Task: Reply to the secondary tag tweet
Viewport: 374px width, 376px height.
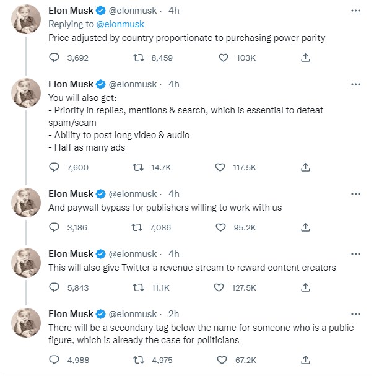Action: tap(54, 359)
